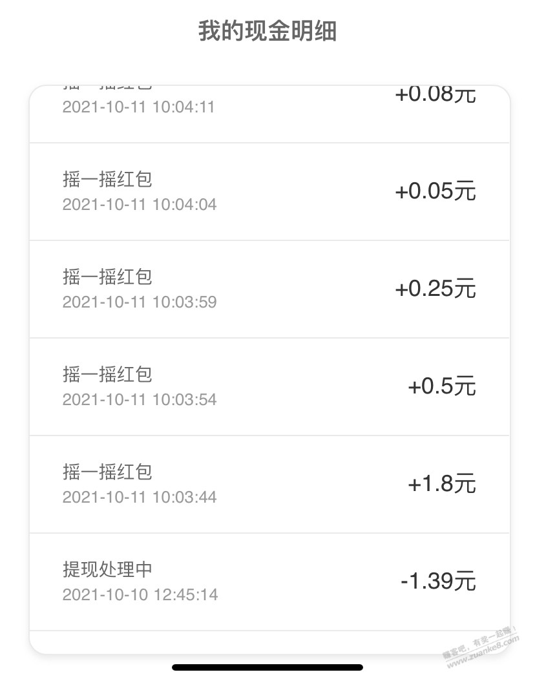Tap the +1.8元 amount
This screenshot has height=681, width=535.
(x=441, y=484)
